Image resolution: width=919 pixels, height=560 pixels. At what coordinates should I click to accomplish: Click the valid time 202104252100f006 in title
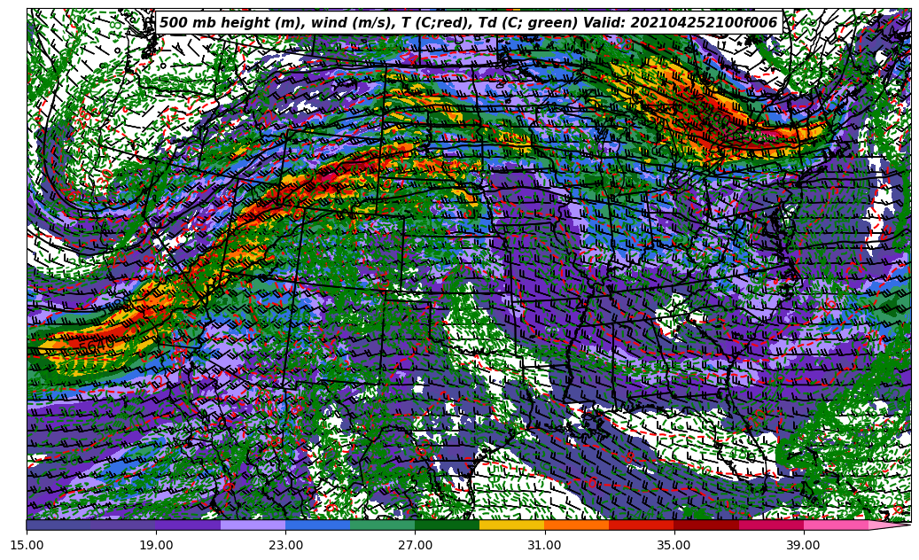[x=704, y=23]
